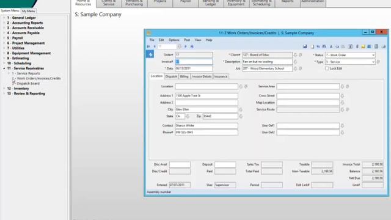Image resolution: width=391 pixels, height=220 pixels.
Task: Click the Invoice# input field
Action: point(194,62)
